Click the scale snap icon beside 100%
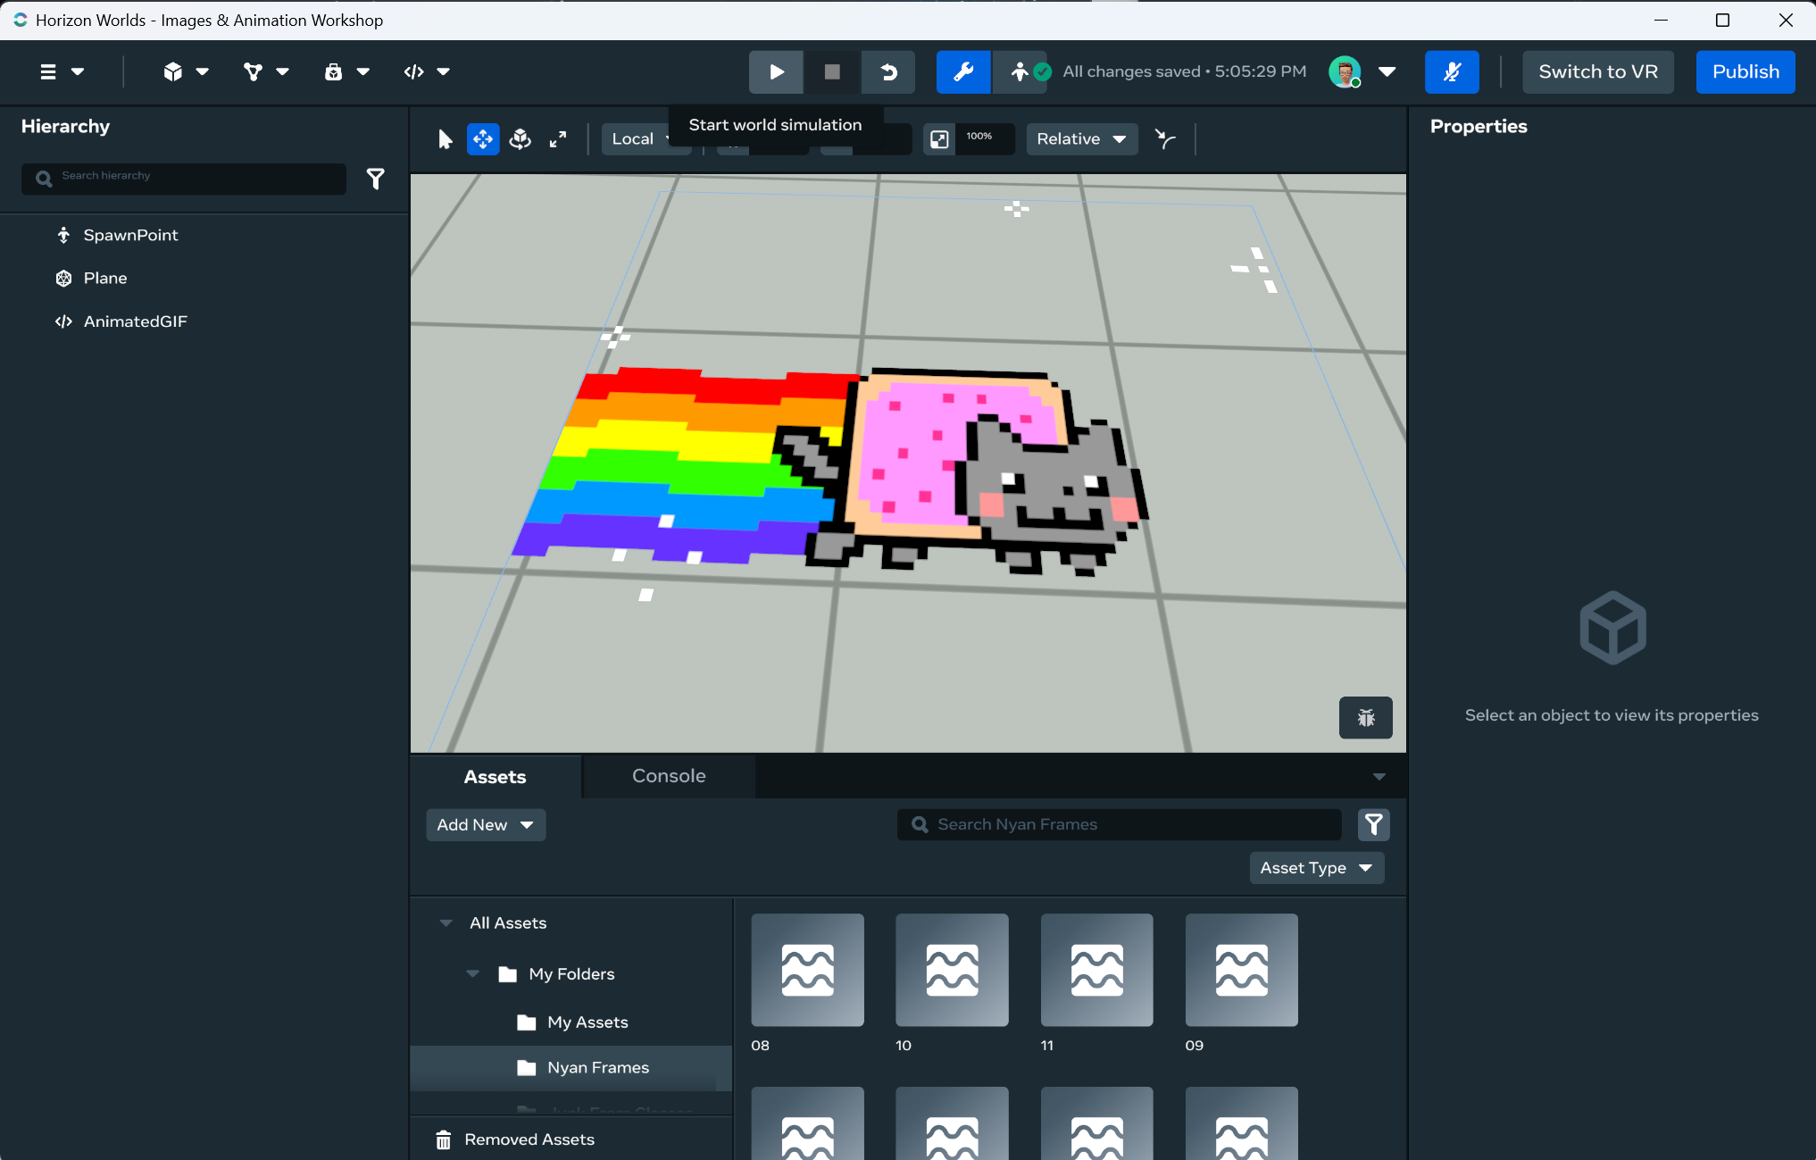 pos(939,139)
